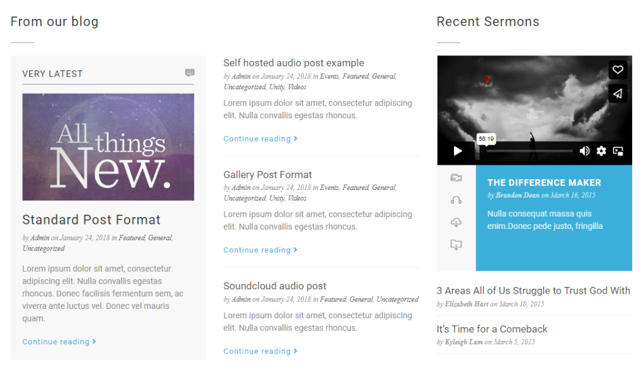Open Gallery Post Format title
Viewport: 644px width, 368px height.
(268, 174)
